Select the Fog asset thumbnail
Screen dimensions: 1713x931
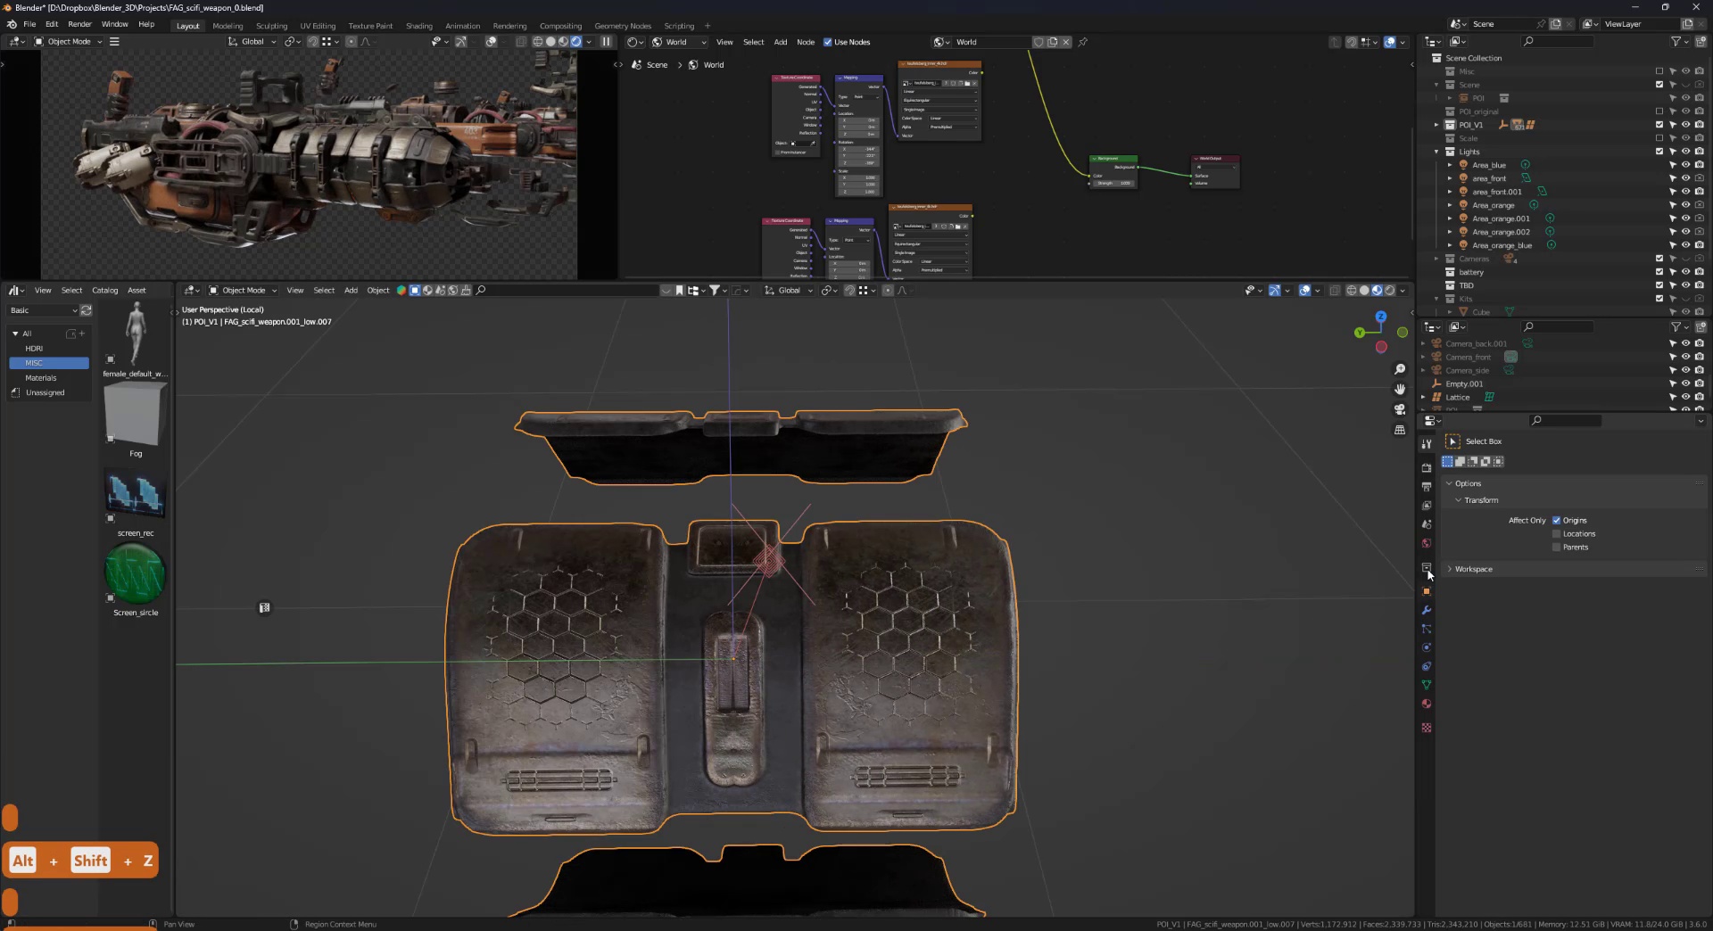click(x=136, y=414)
